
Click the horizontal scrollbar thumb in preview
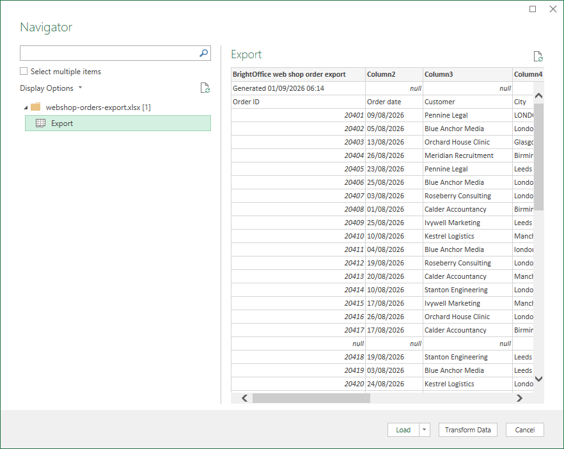[x=311, y=398]
